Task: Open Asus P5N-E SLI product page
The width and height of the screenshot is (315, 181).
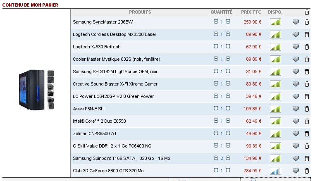Action: 88,109
